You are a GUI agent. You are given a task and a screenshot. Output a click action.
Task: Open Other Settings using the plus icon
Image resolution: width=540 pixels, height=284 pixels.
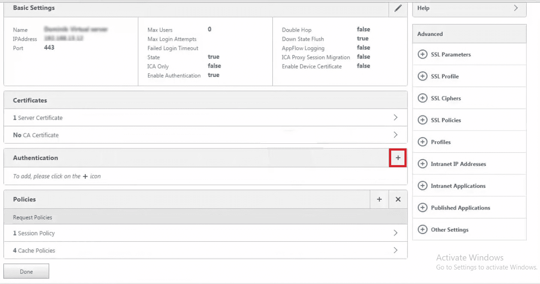click(422, 229)
